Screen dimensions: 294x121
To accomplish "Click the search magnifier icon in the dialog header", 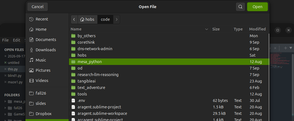I will click(x=240, y=7).
